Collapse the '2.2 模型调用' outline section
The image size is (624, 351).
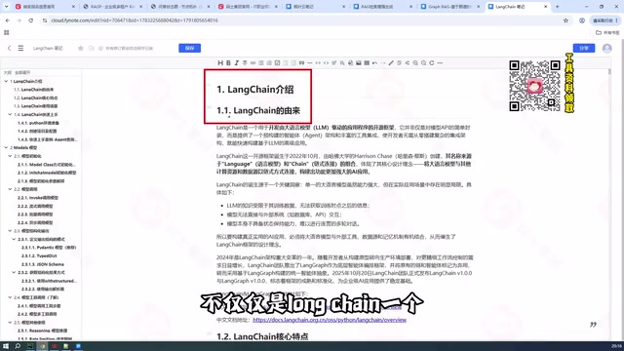point(10,189)
